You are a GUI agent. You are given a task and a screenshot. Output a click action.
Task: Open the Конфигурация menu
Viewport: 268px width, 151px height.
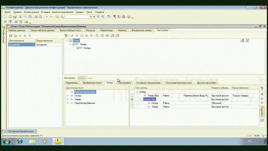[x=31, y=12]
